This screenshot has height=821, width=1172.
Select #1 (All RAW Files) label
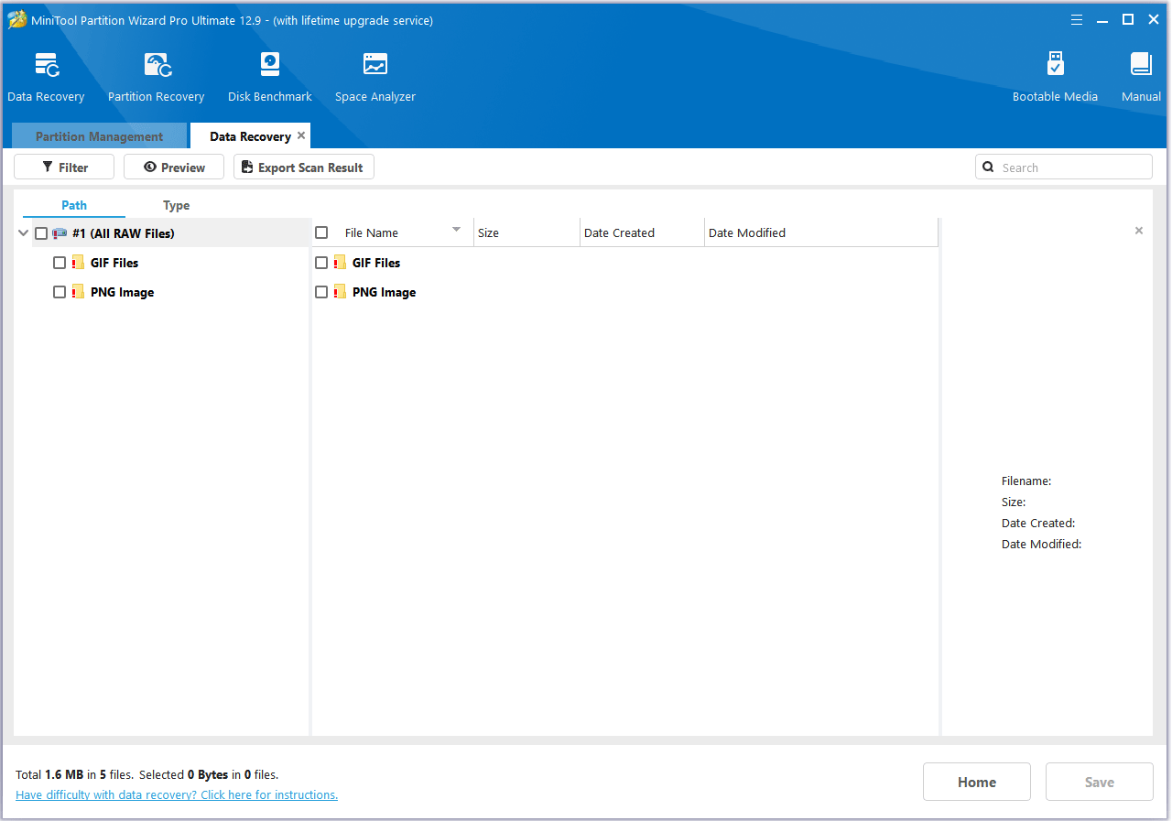click(123, 233)
